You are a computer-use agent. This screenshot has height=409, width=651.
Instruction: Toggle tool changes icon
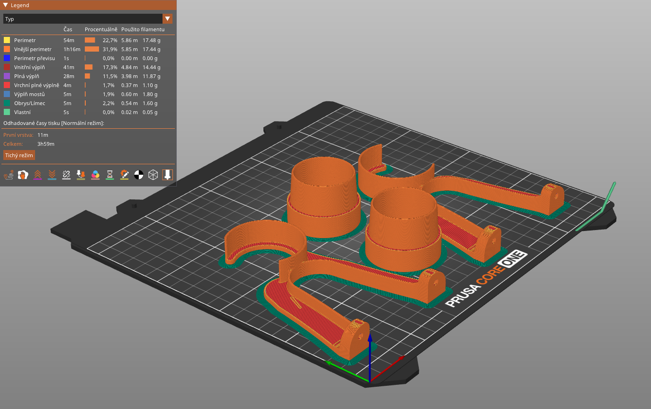(x=81, y=175)
